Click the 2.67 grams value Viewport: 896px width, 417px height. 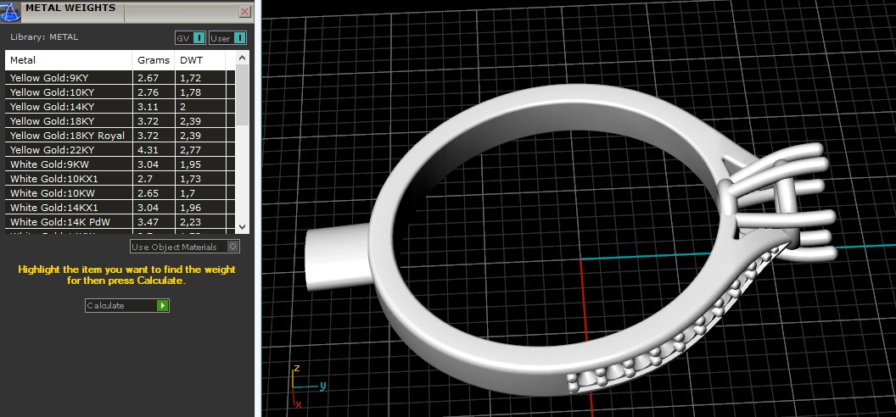pos(148,78)
